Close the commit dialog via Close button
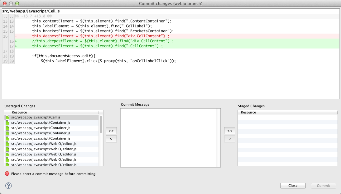 [x=293, y=186]
